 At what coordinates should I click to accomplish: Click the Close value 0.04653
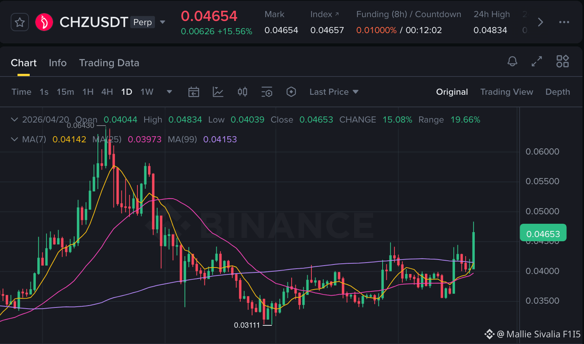316,119
